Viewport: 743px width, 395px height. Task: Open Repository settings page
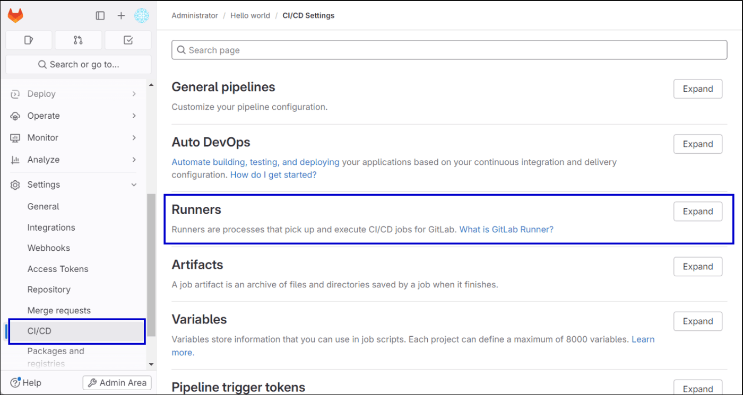(49, 289)
